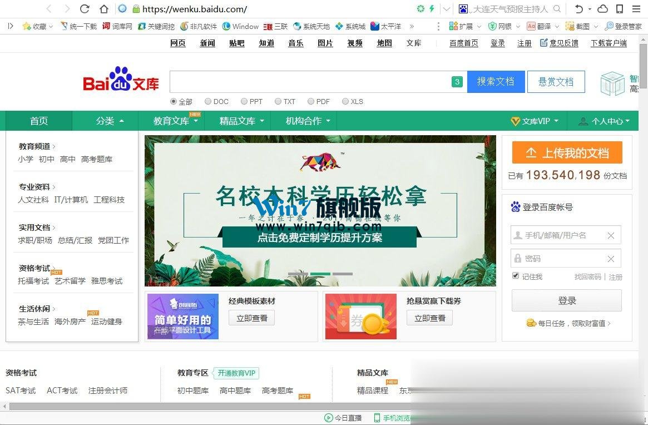Click the third banner carousel indicator
Screen dimensions: 648x425
coord(343,274)
